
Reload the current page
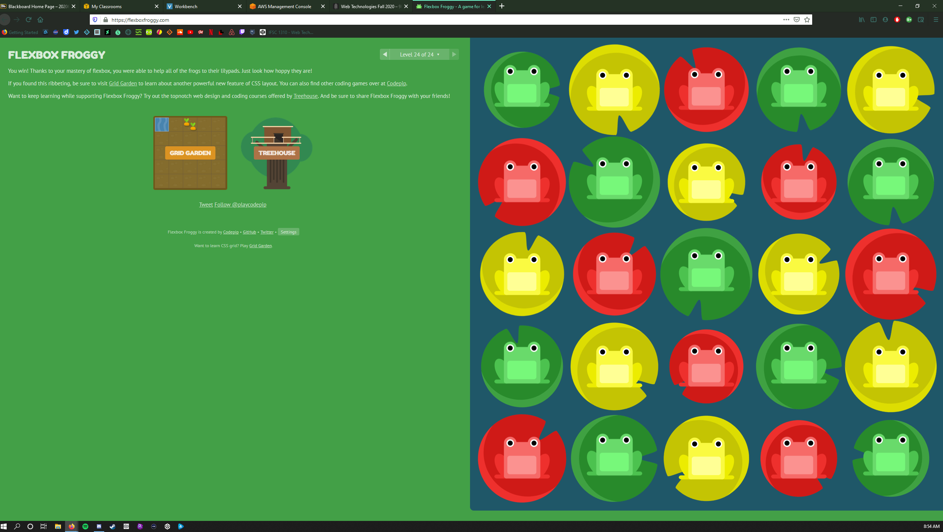[28, 20]
